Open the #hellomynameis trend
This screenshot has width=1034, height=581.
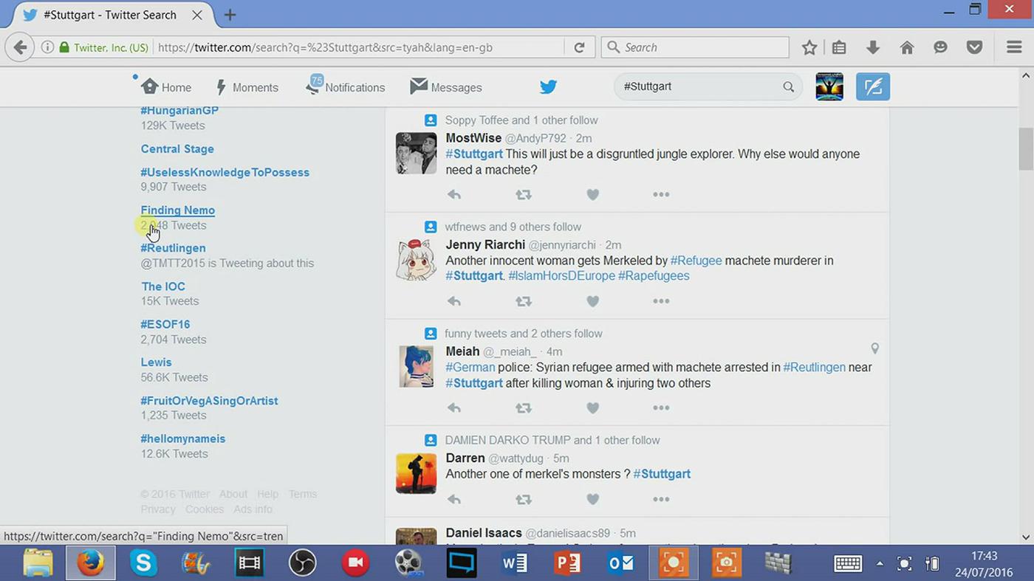[183, 439]
